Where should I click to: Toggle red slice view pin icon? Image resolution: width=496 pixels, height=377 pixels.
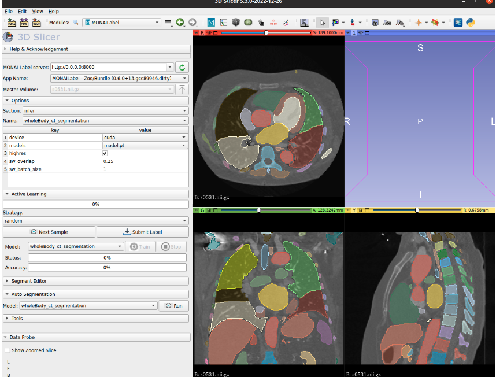(x=197, y=32)
